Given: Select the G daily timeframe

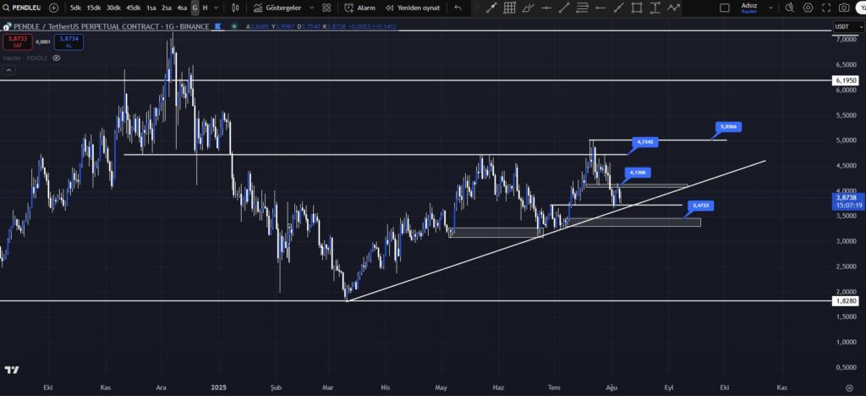Looking at the screenshot, I should (x=195, y=8).
